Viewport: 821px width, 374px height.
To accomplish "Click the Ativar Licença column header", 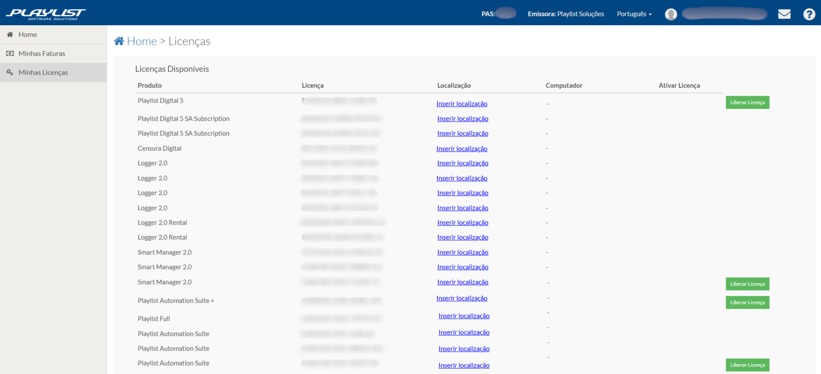I will click(679, 85).
